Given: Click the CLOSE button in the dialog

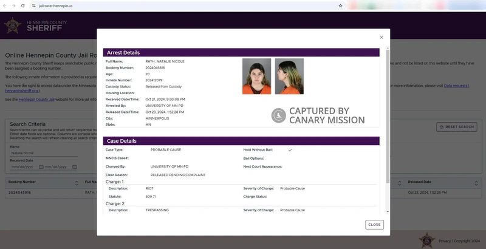Looking at the screenshot, I should click(374, 225).
